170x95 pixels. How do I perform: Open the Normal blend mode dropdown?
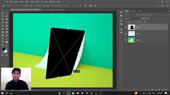click(132, 18)
